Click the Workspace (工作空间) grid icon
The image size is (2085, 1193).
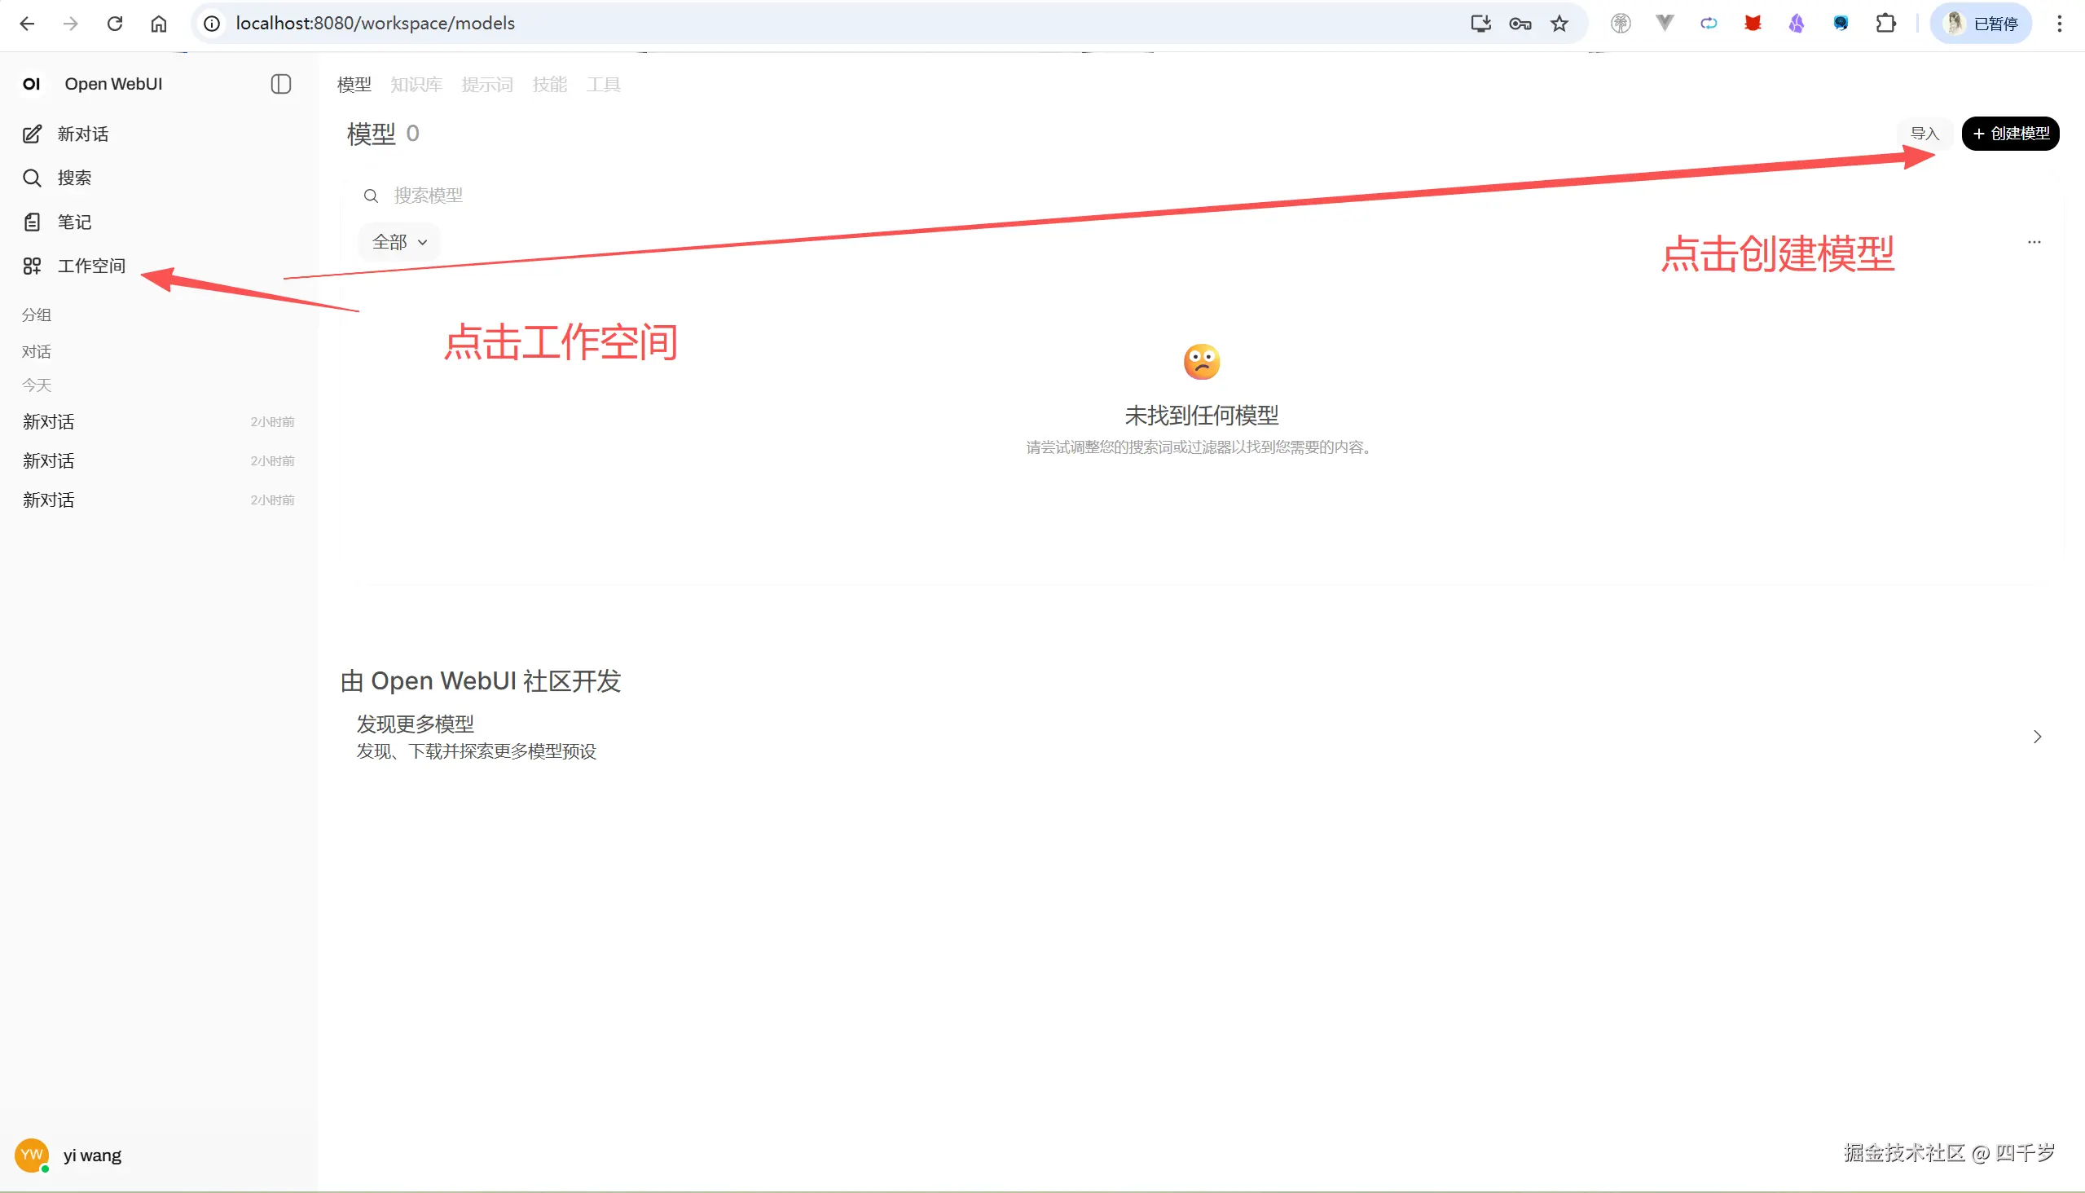(x=32, y=266)
